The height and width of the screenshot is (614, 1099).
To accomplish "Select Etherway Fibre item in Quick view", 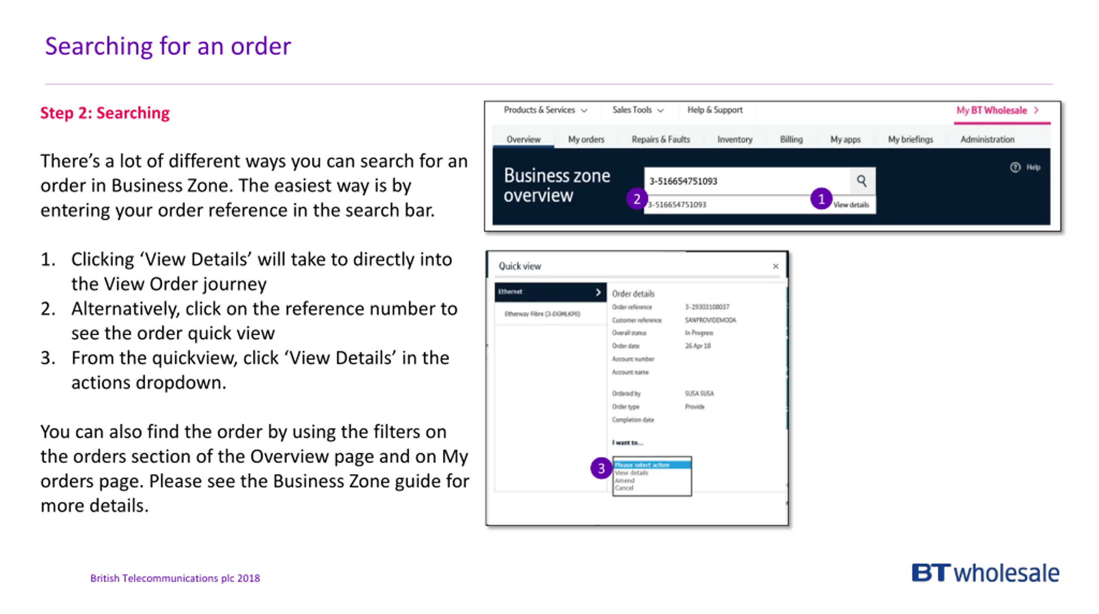I will coord(542,314).
